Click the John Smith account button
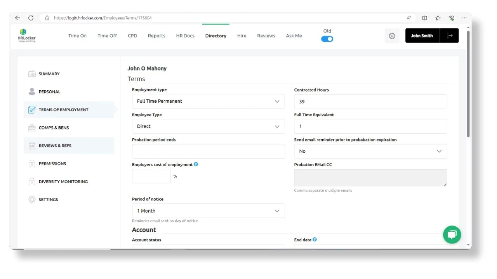497x279 pixels. pyautogui.click(x=422, y=36)
